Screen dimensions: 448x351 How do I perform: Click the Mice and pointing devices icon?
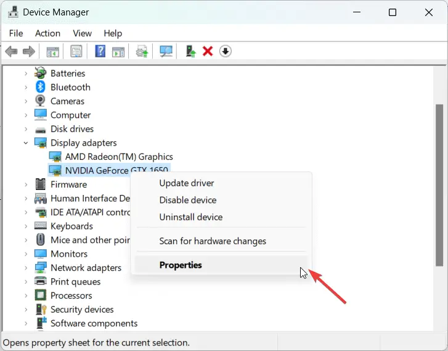pyautogui.click(x=40, y=240)
